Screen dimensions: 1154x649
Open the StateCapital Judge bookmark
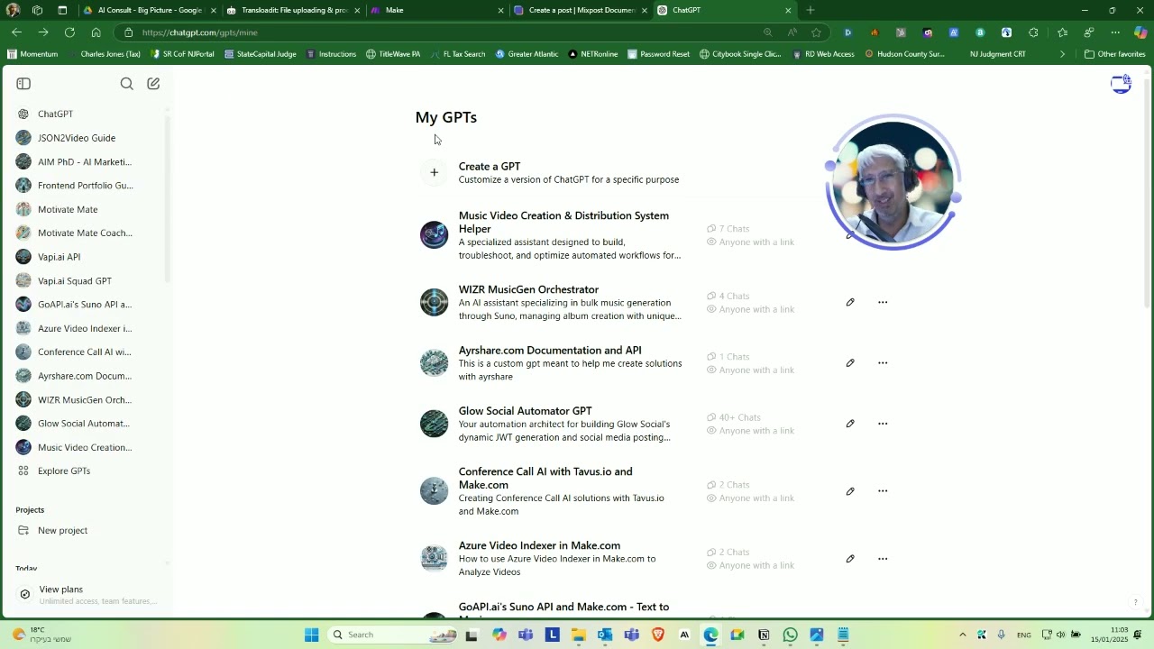260,54
